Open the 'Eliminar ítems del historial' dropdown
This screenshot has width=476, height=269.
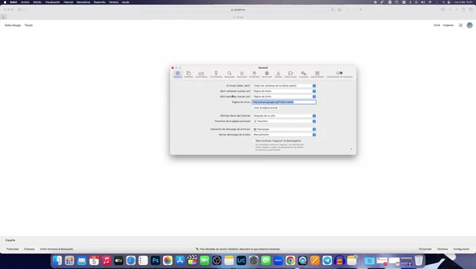click(284, 116)
